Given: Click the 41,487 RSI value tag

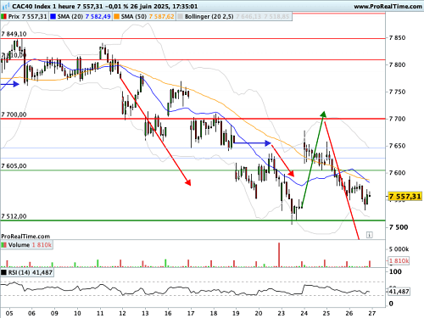Looking at the screenshot, I should click(399, 291).
